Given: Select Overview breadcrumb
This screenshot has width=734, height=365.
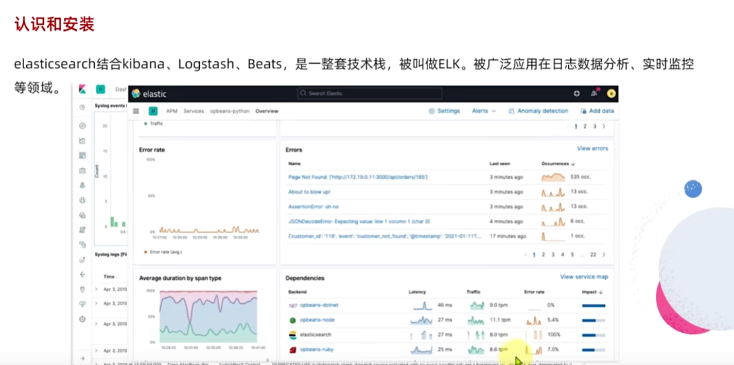Looking at the screenshot, I should coord(267,111).
